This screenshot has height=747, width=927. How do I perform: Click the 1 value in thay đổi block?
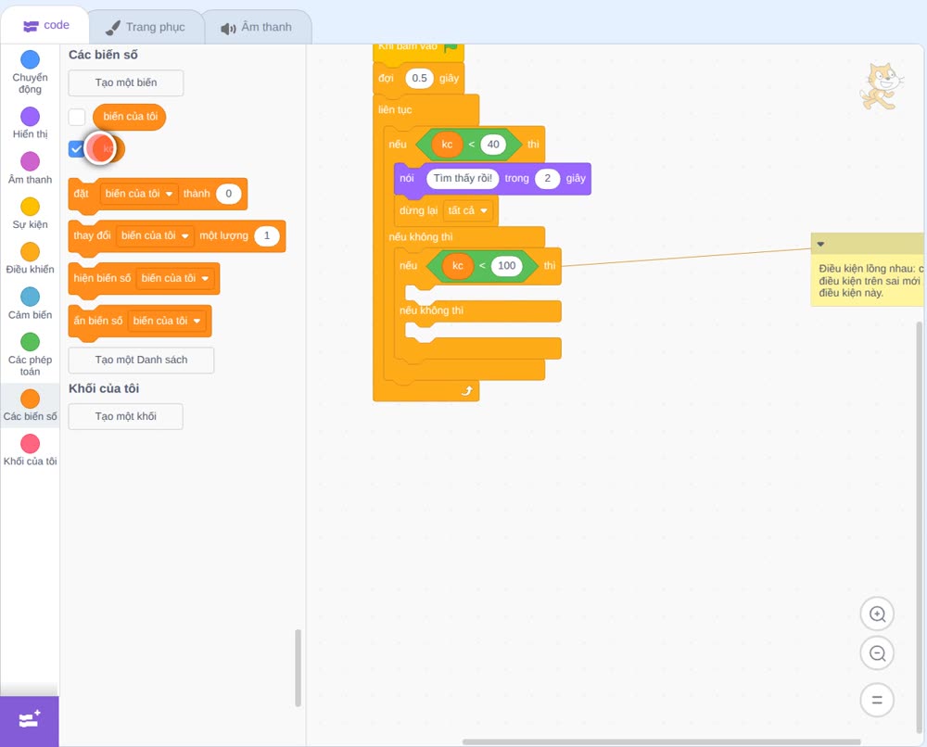[x=267, y=235]
